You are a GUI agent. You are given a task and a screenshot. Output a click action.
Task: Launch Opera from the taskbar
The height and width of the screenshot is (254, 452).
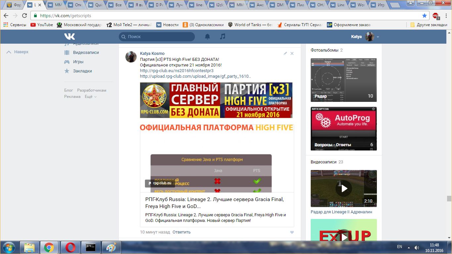[70, 247]
